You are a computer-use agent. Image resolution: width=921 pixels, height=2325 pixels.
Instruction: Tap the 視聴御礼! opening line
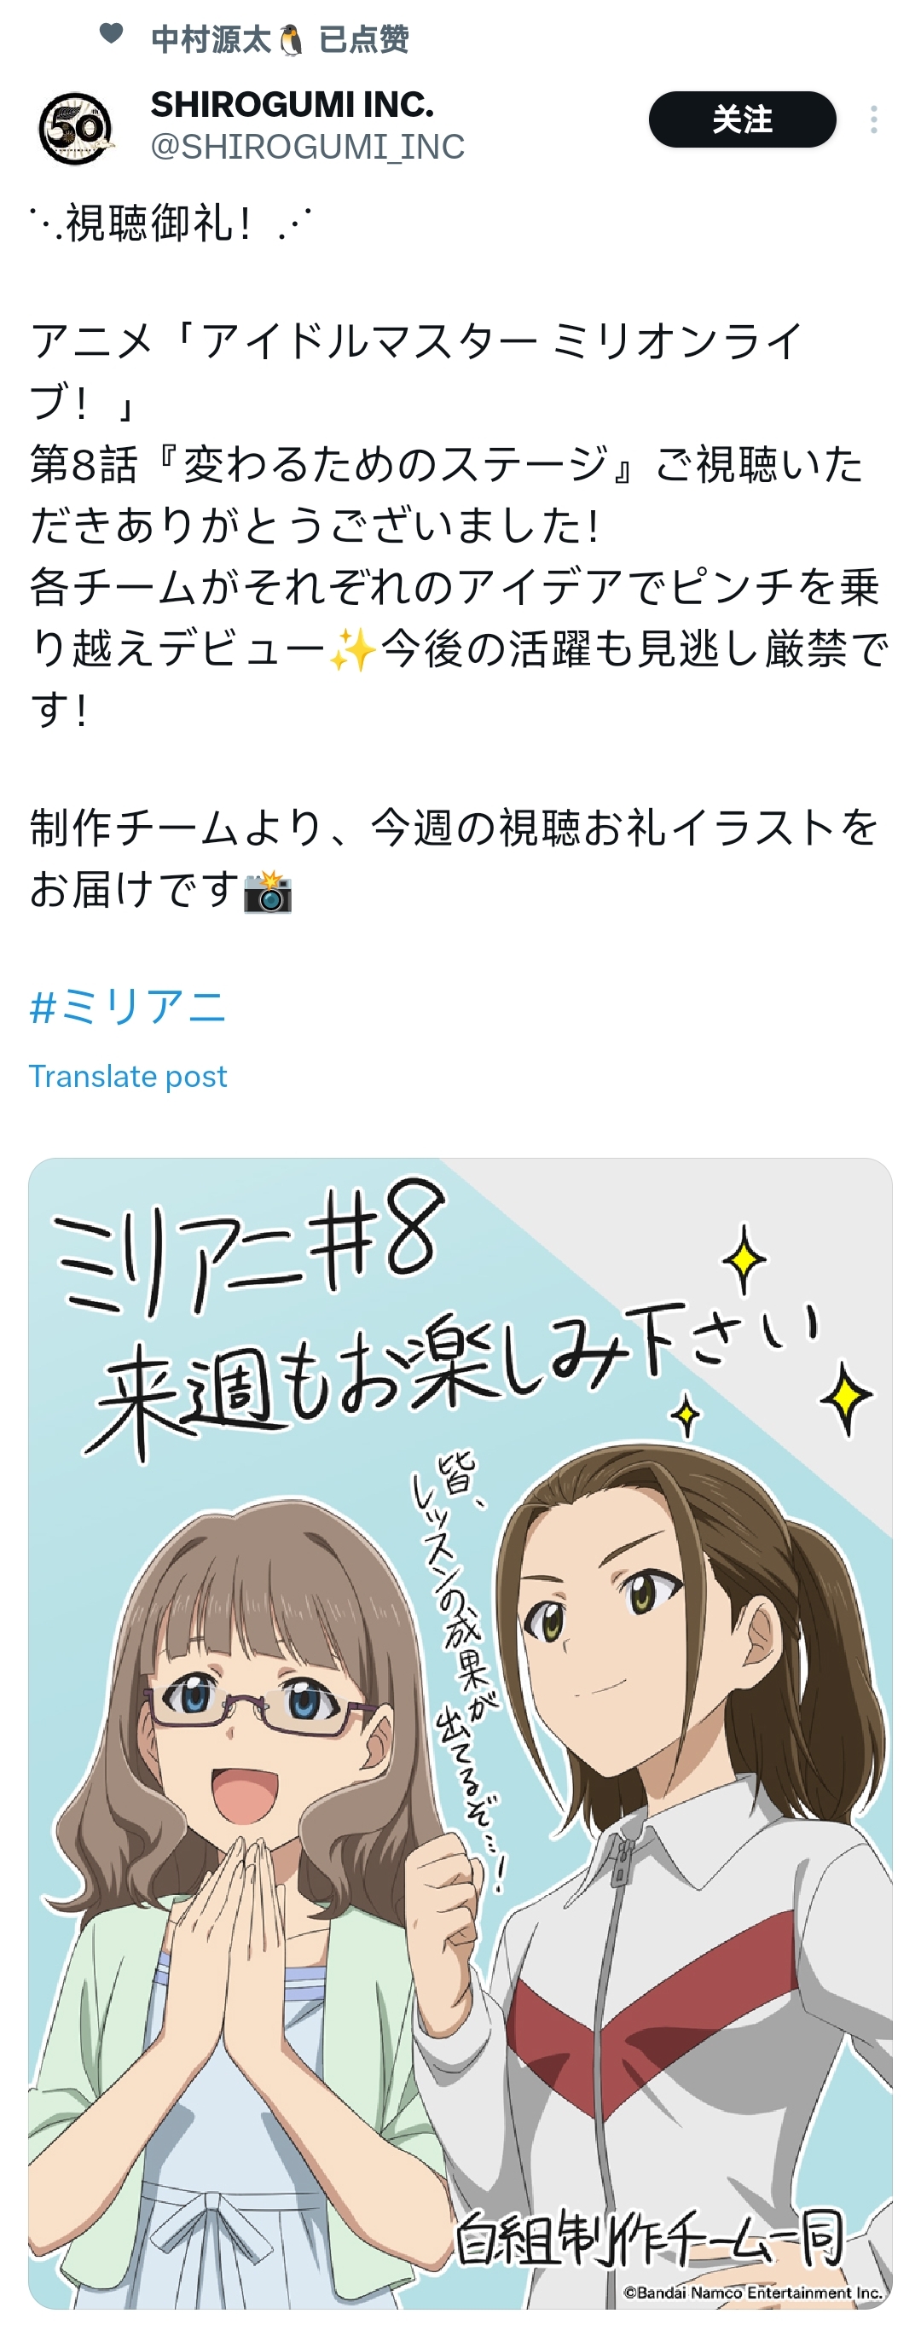[x=171, y=224]
